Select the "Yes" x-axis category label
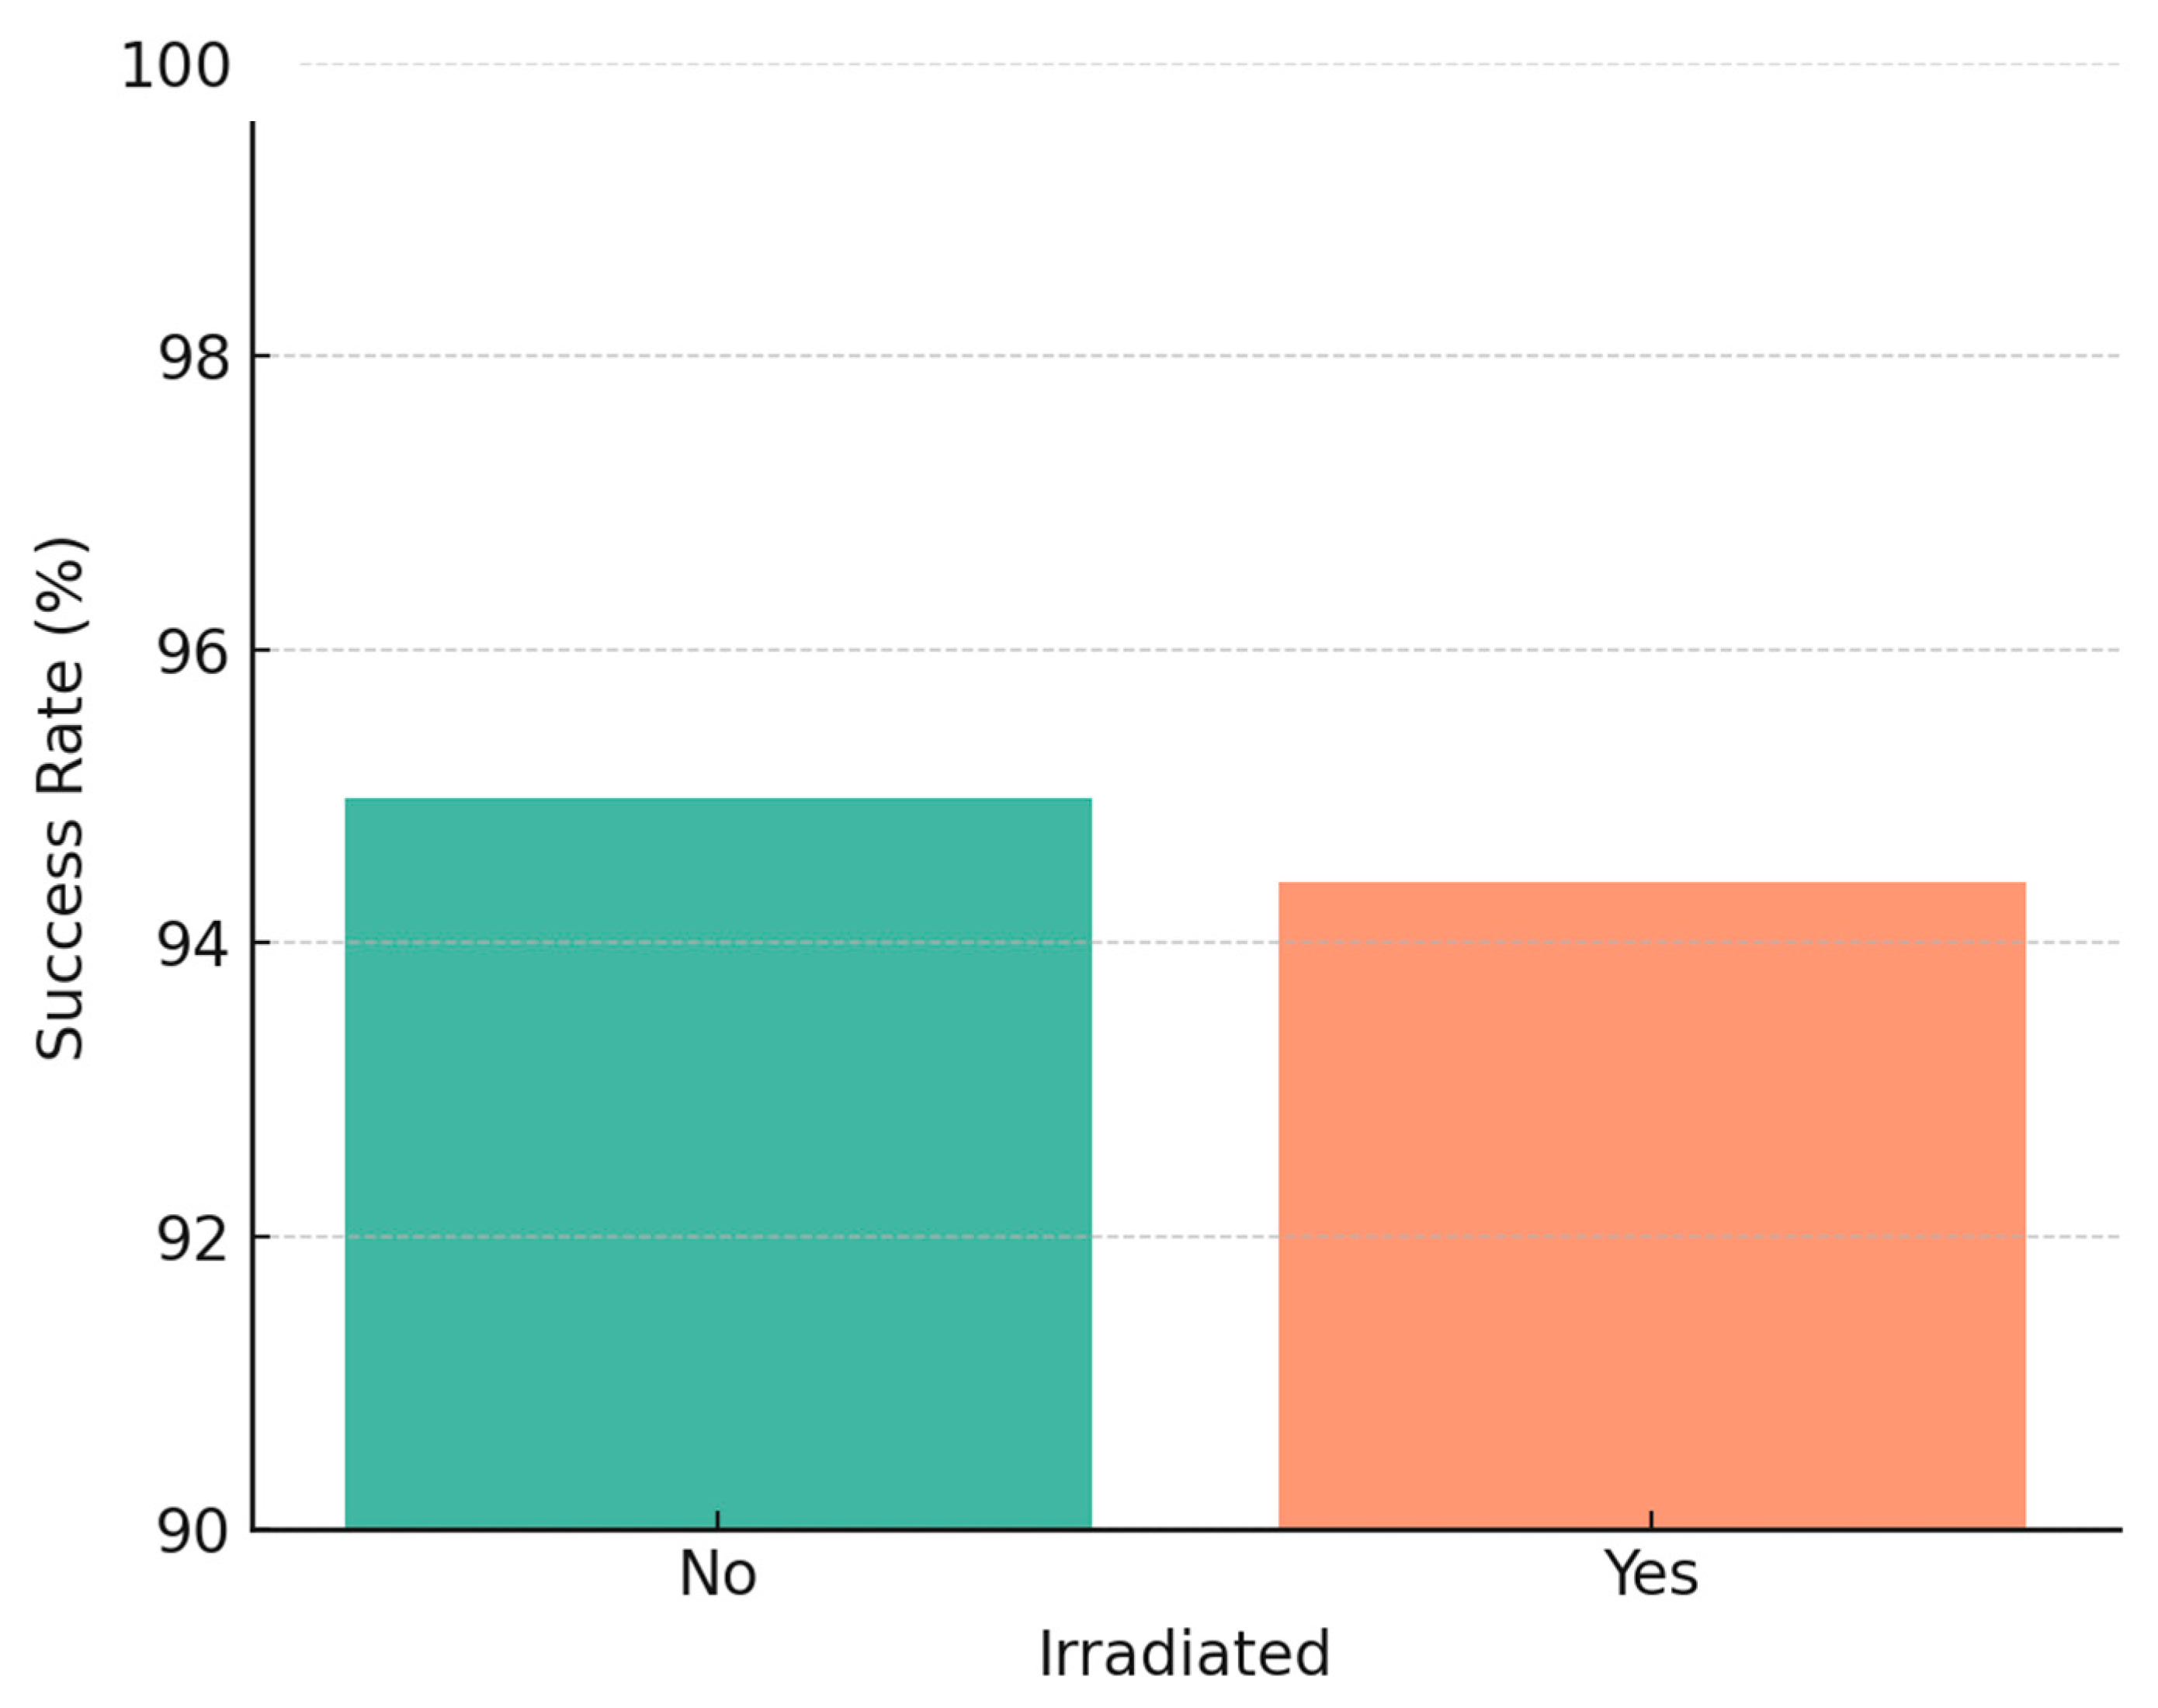 click(x=1651, y=1574)
